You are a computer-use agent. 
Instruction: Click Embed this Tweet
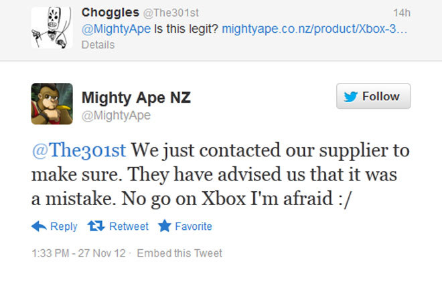pyautogui.click(x=179, y=253)
